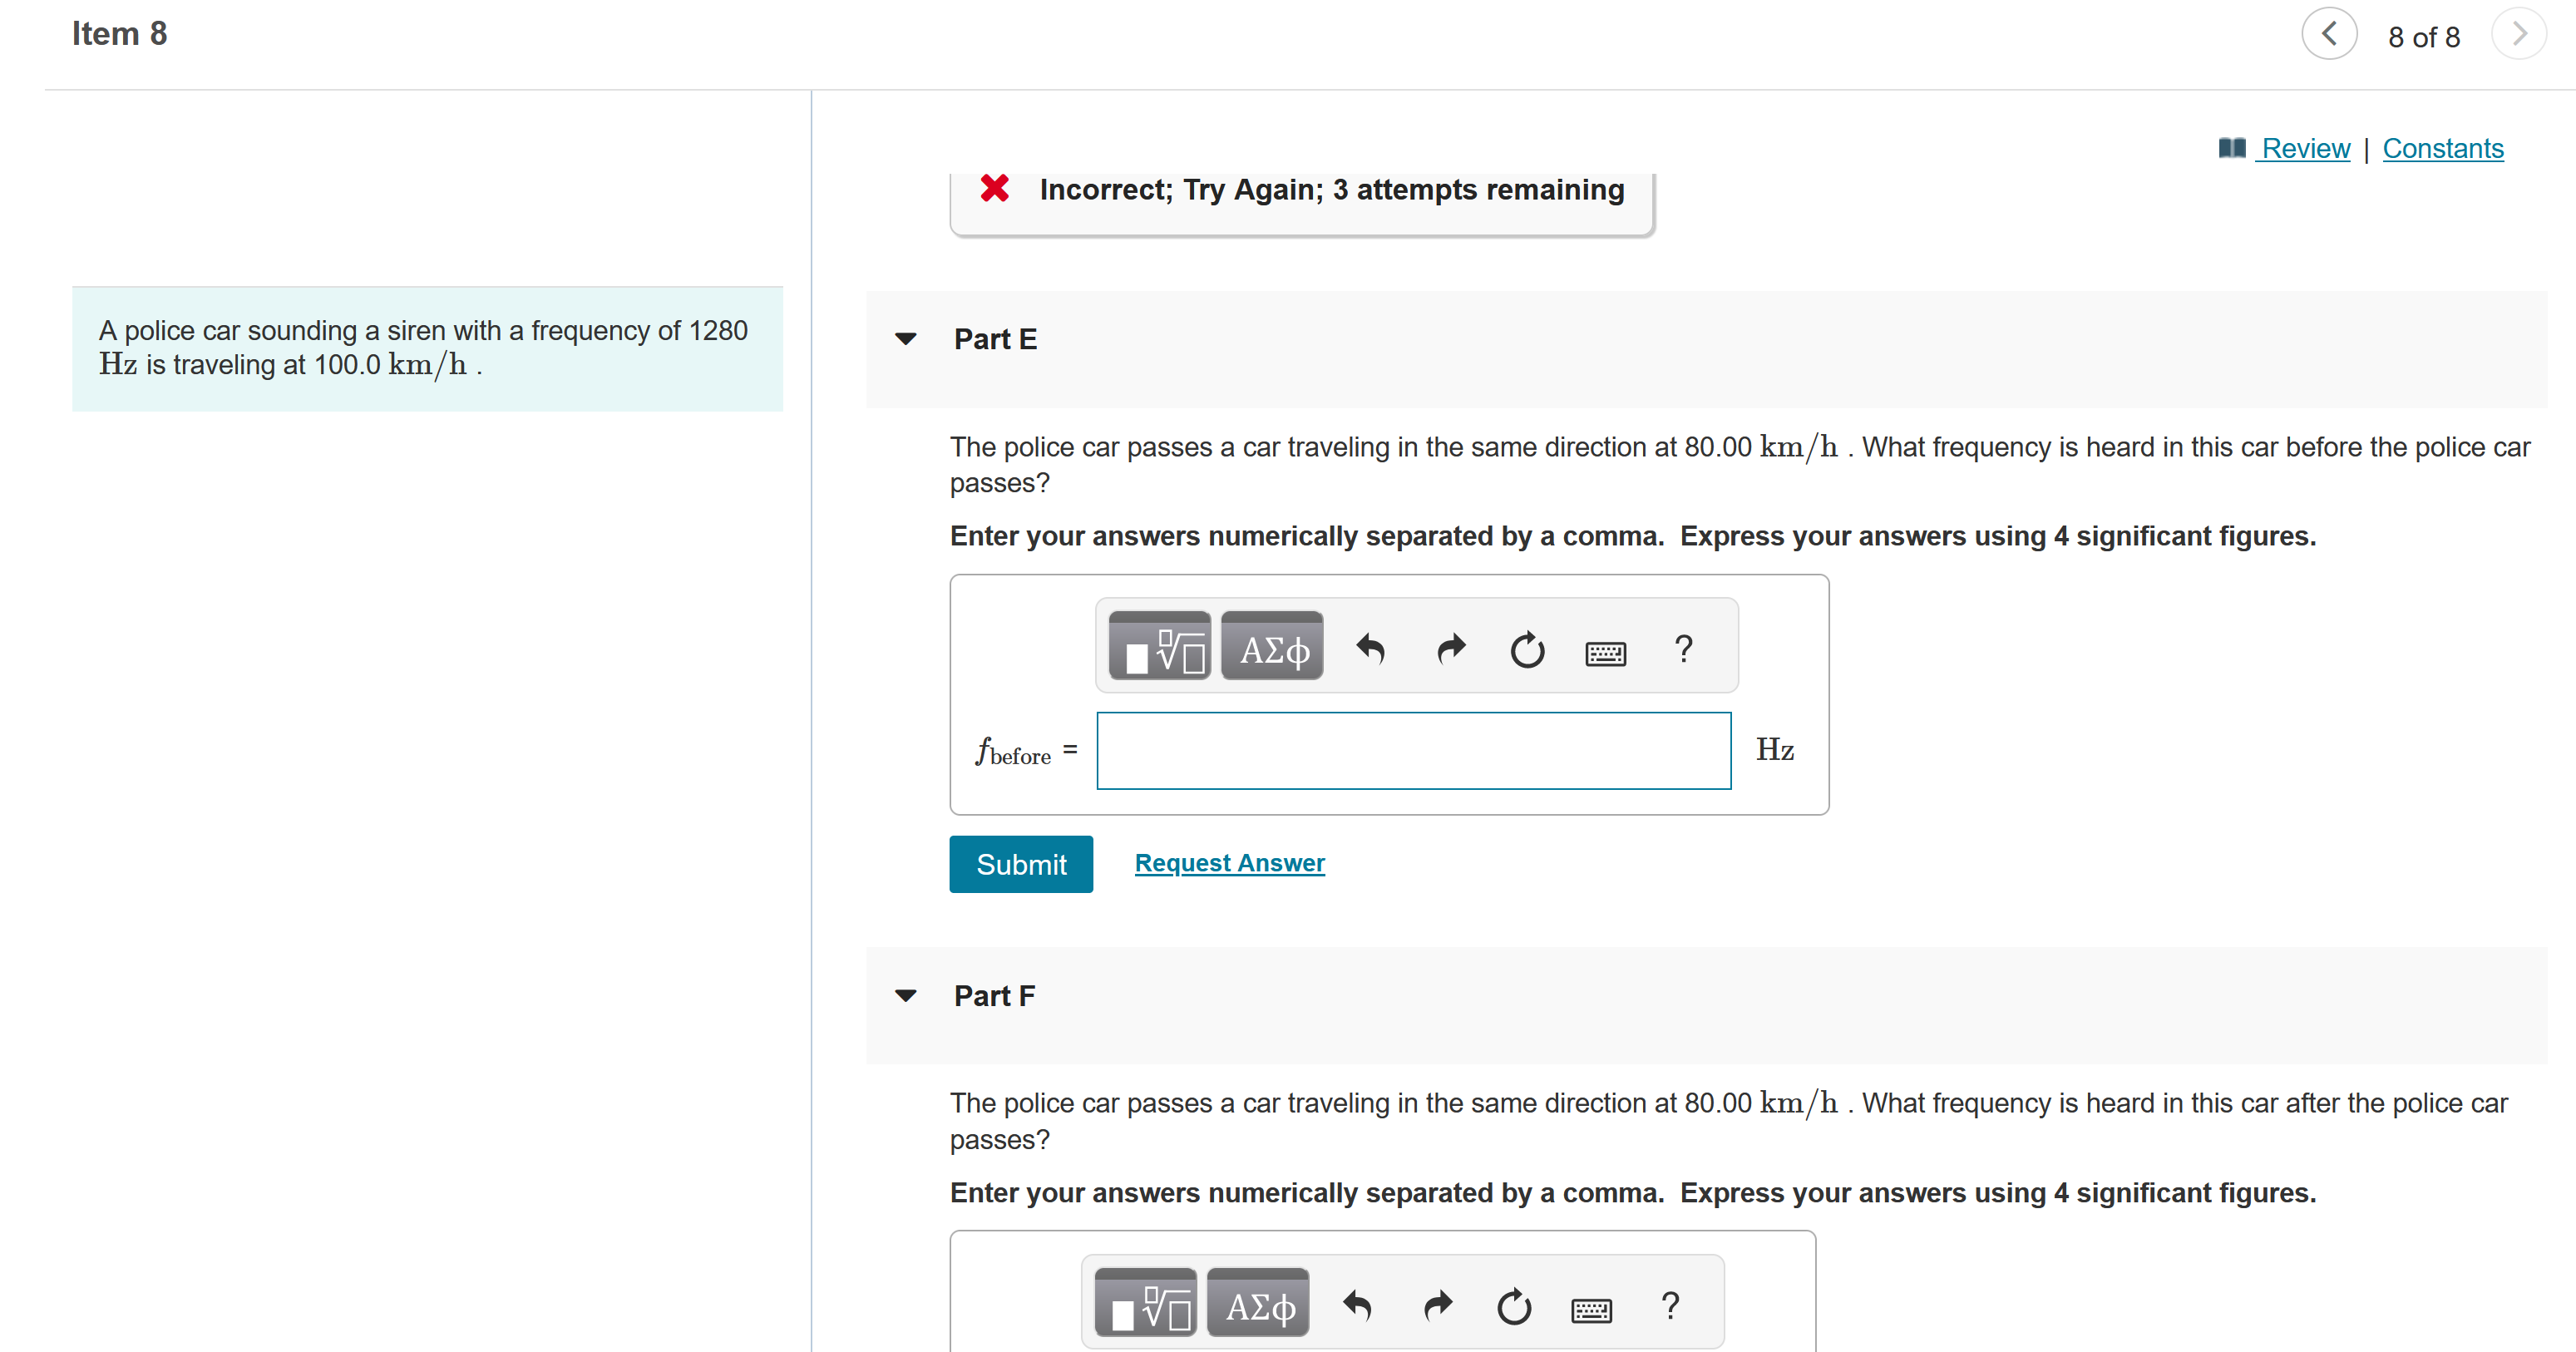2576x1352 pixels.
Task: Collapse the Part F section
Action: coord(905,995)
